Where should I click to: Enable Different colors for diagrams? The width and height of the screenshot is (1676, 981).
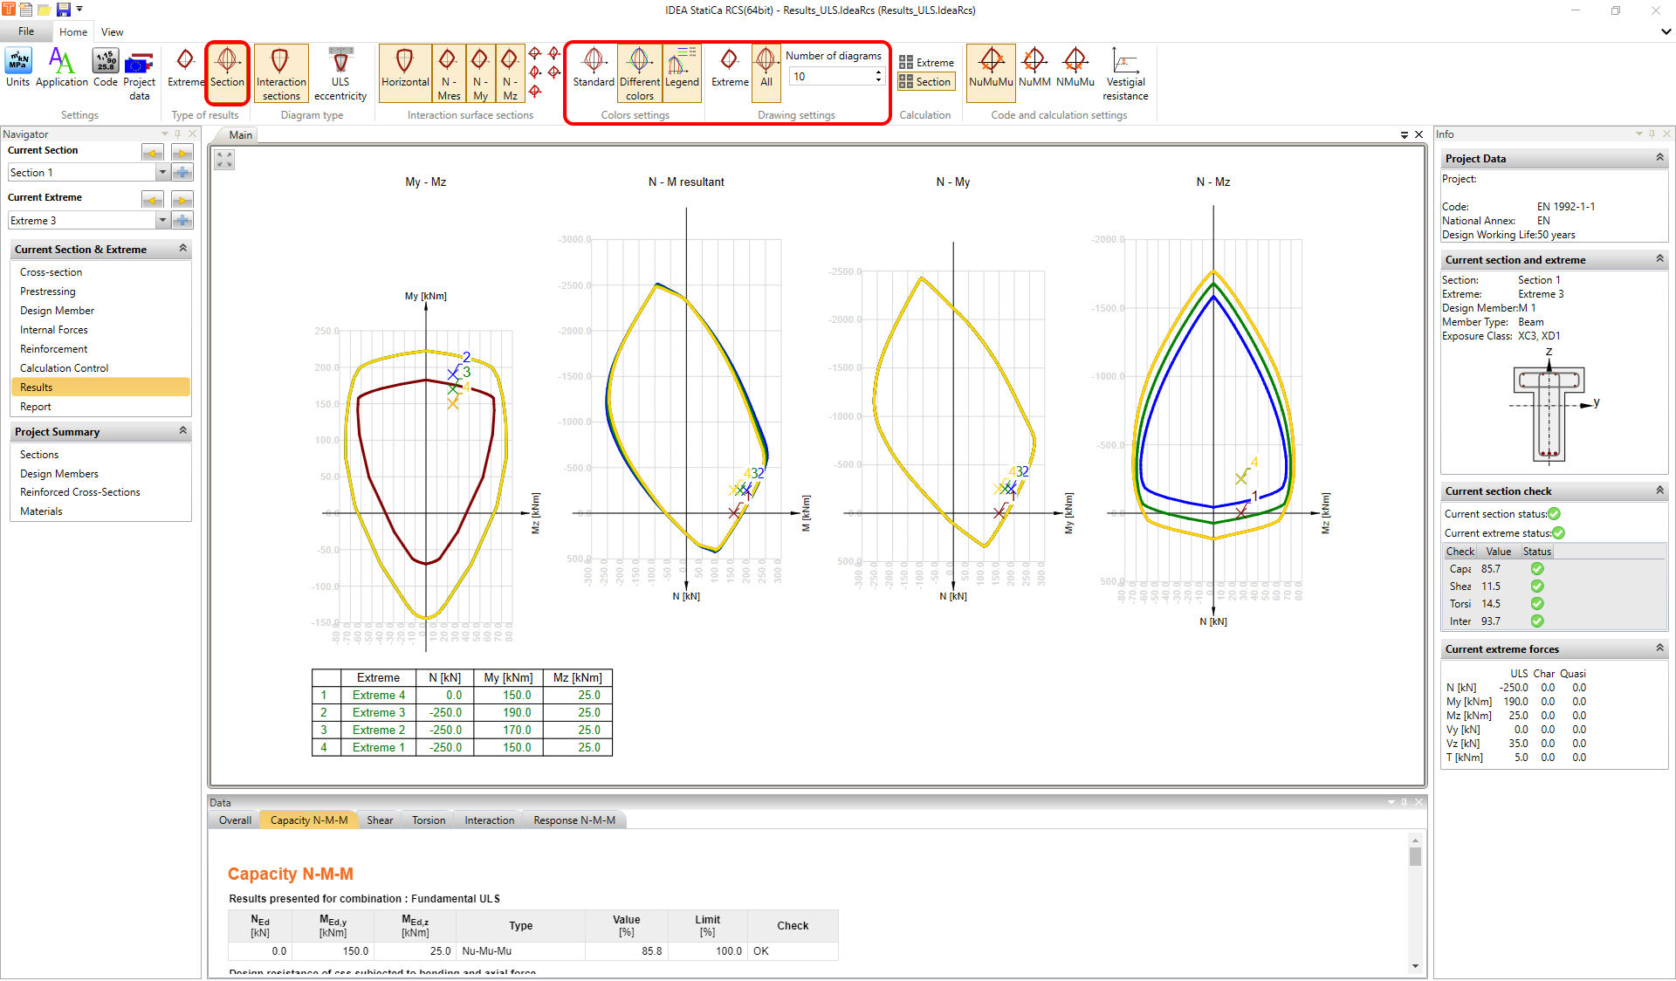coord(638,70)
